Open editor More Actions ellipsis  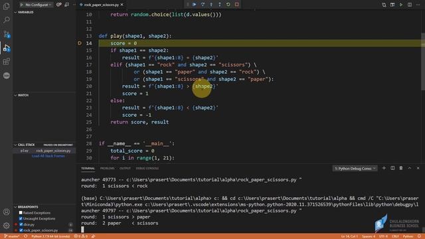coord(418,5)
